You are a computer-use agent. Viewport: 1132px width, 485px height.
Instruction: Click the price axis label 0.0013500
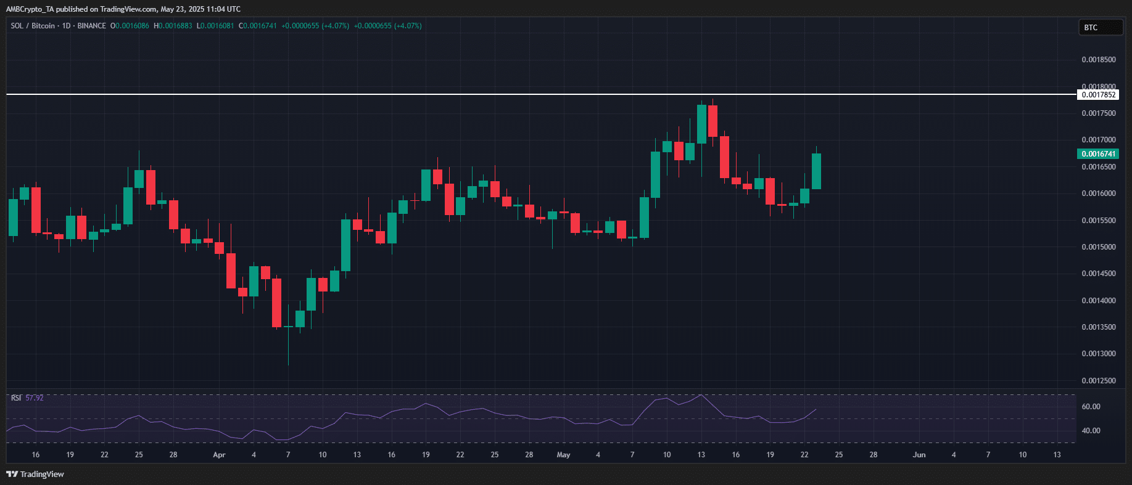point(1099,327)
